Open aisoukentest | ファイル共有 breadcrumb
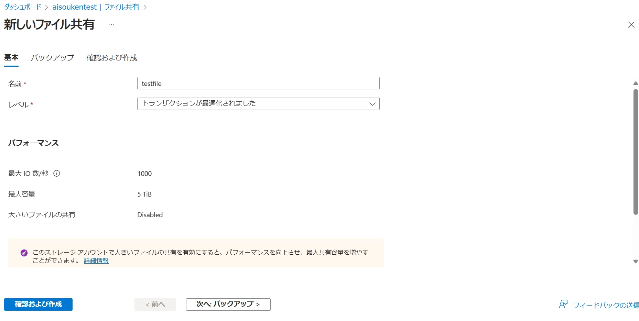Viewport: 639px width, 321px height. [x=96, y=7]
